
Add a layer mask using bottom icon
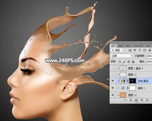[x=136, y=100]
